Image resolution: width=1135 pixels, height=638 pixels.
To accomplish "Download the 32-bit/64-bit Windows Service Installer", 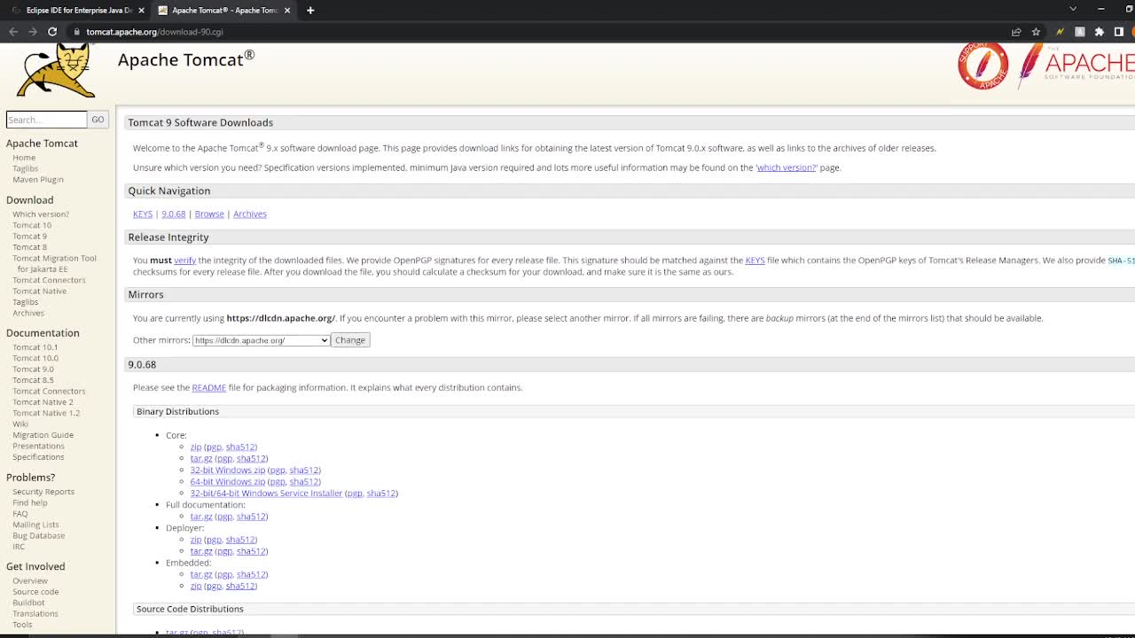I will click(266, 494).
